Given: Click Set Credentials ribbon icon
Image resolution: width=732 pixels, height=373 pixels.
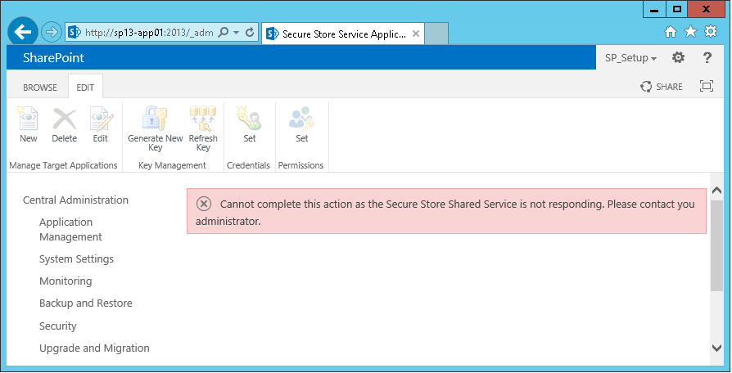Looking at the screenshot, I should pyautogui.click(x=249, y=119).
